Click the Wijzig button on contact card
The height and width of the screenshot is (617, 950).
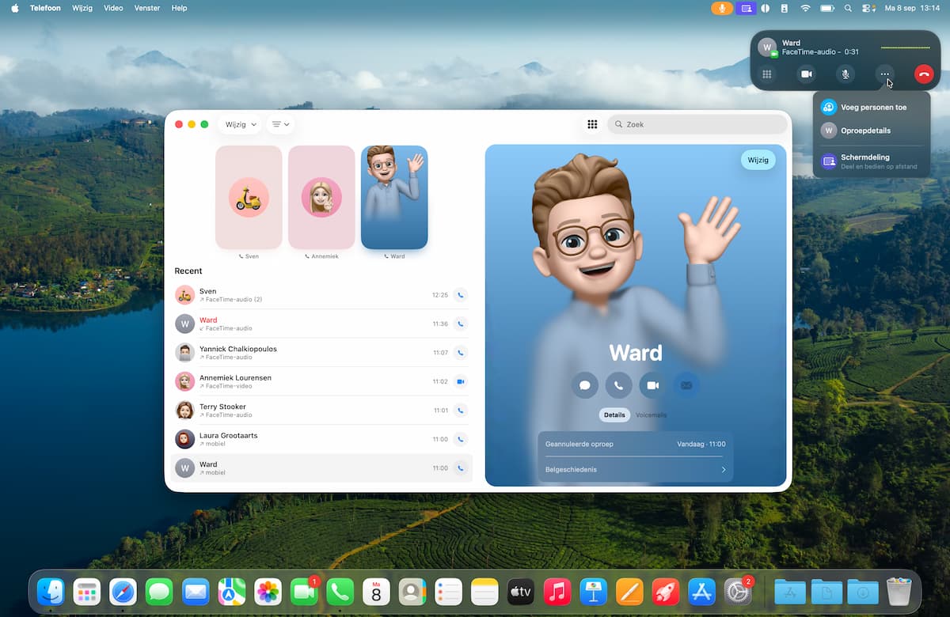(x=758, y=160)
